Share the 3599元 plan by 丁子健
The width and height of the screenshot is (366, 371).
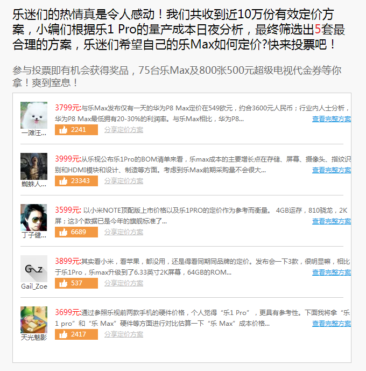(124, 232)
